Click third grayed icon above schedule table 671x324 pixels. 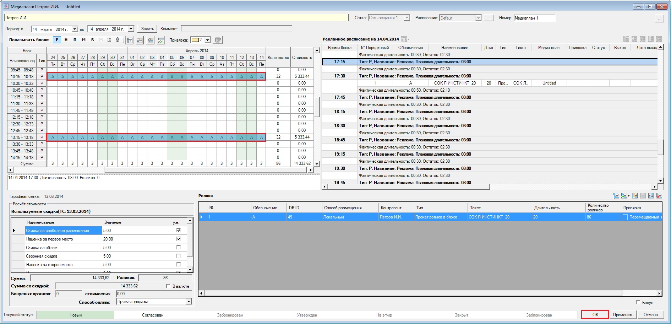point(643,39)
